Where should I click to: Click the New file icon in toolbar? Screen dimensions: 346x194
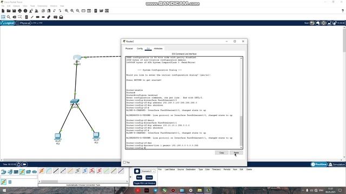3,11
